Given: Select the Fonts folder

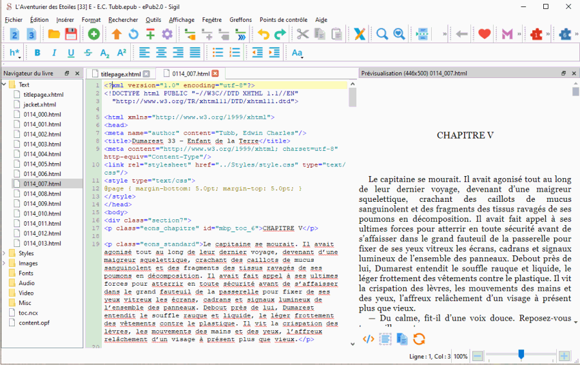Looking at the screenshot, I should [26, 273].
